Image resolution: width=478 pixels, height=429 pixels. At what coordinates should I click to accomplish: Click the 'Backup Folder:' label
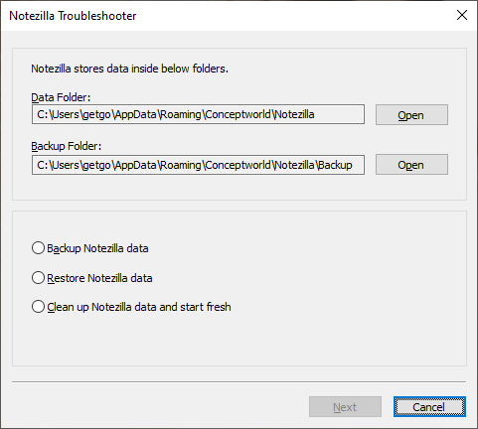(x=67, y=146)
